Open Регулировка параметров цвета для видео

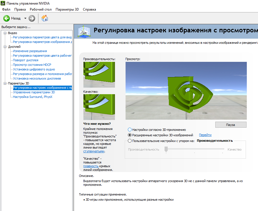tap(42, 37)
